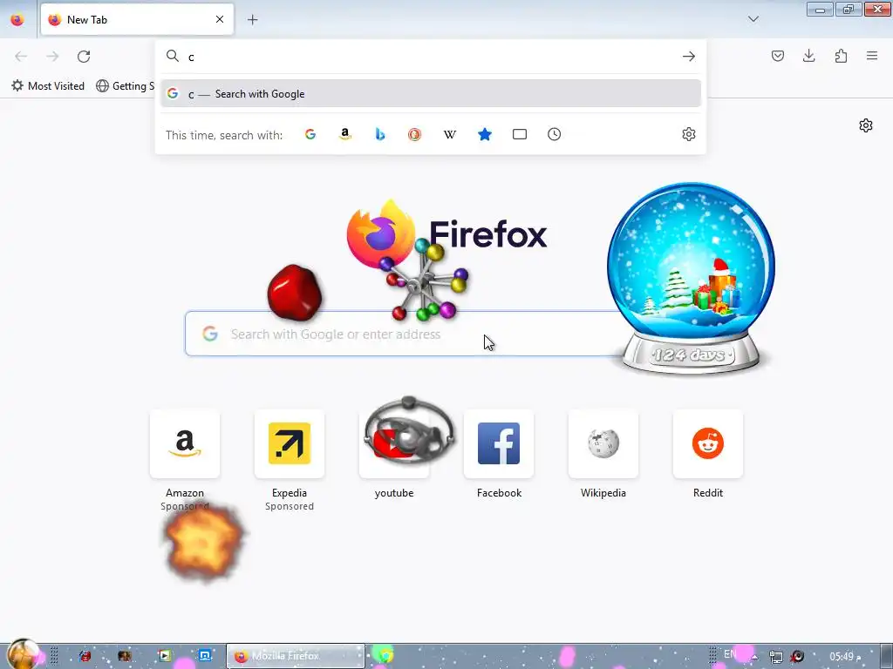
Task: Click the Firefox View icon left of the tab
Action: pyautogui.click(x=17, y=19)
